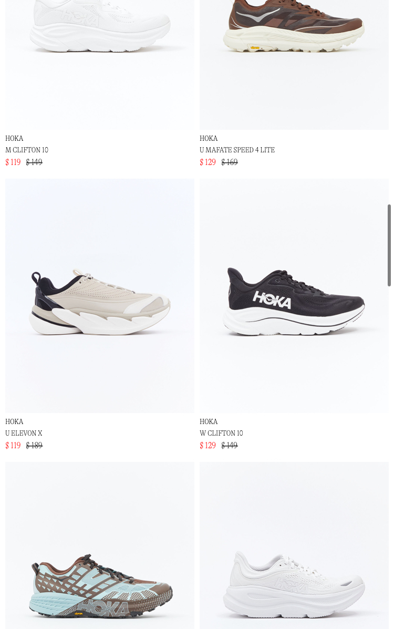
Task: Click the U MAFATE SPEED 4 LITE title
Action: coord(237,150)
